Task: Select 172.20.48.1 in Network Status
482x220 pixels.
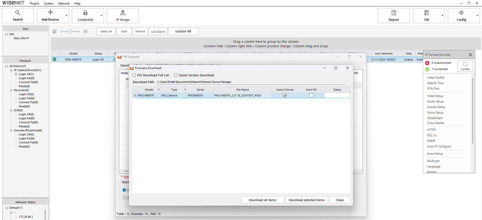Action: [26, 217]
